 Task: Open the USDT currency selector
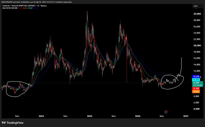click(197, 6)
